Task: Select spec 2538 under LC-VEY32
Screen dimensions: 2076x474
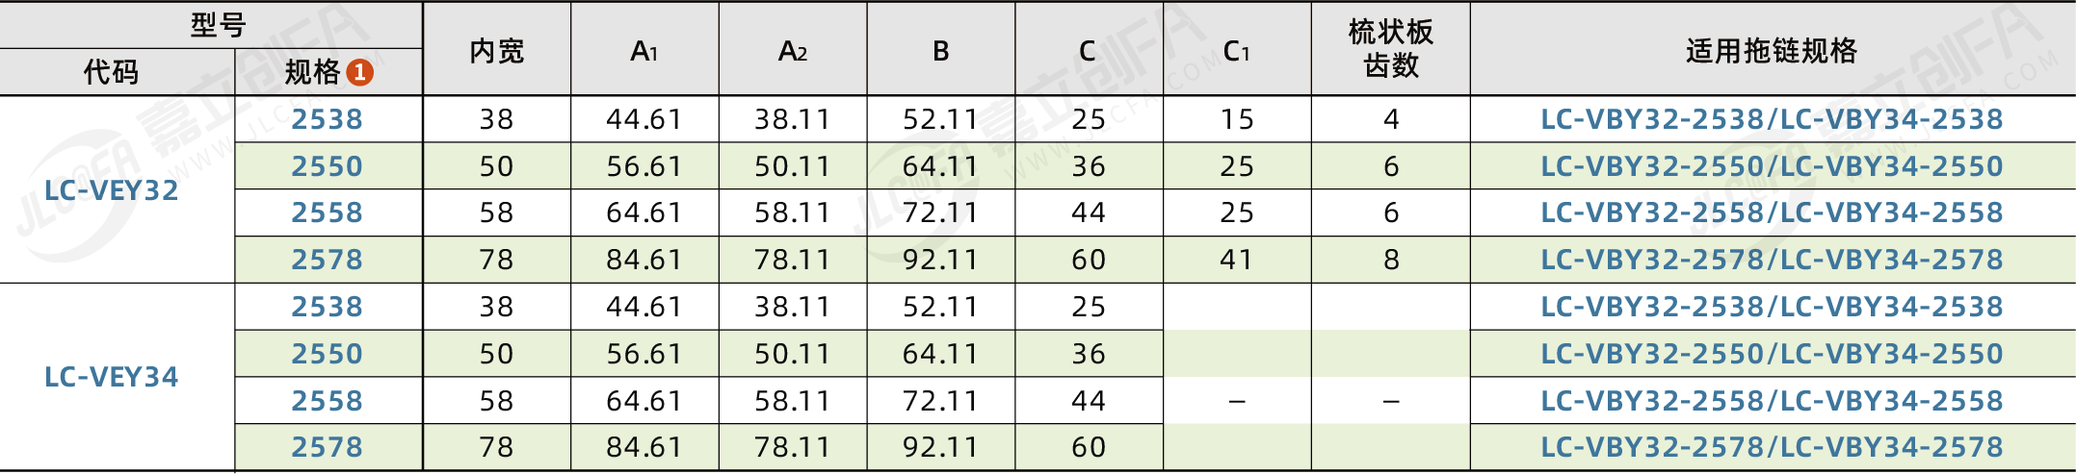Action: coord(328,119)
